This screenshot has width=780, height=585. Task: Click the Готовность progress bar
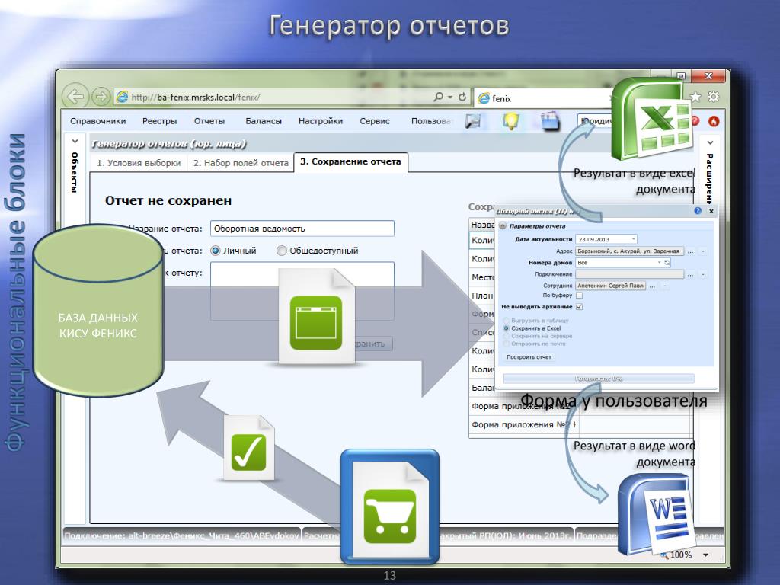point(599,379)
